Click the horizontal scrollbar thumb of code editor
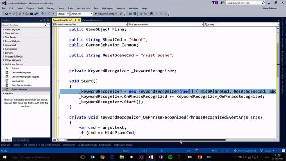This screenshot has width=286, height=161. point(147,140)
